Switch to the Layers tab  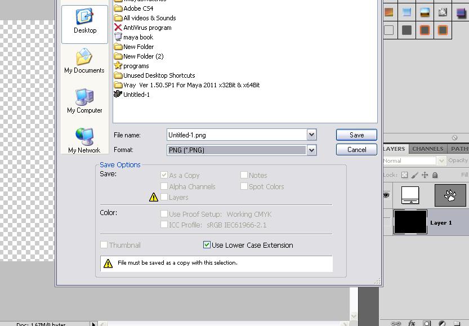click(x=394, y=149)
